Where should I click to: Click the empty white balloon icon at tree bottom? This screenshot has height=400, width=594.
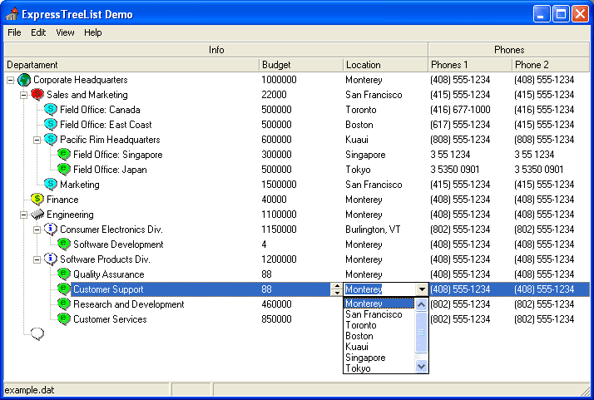(x=37, y=334)
